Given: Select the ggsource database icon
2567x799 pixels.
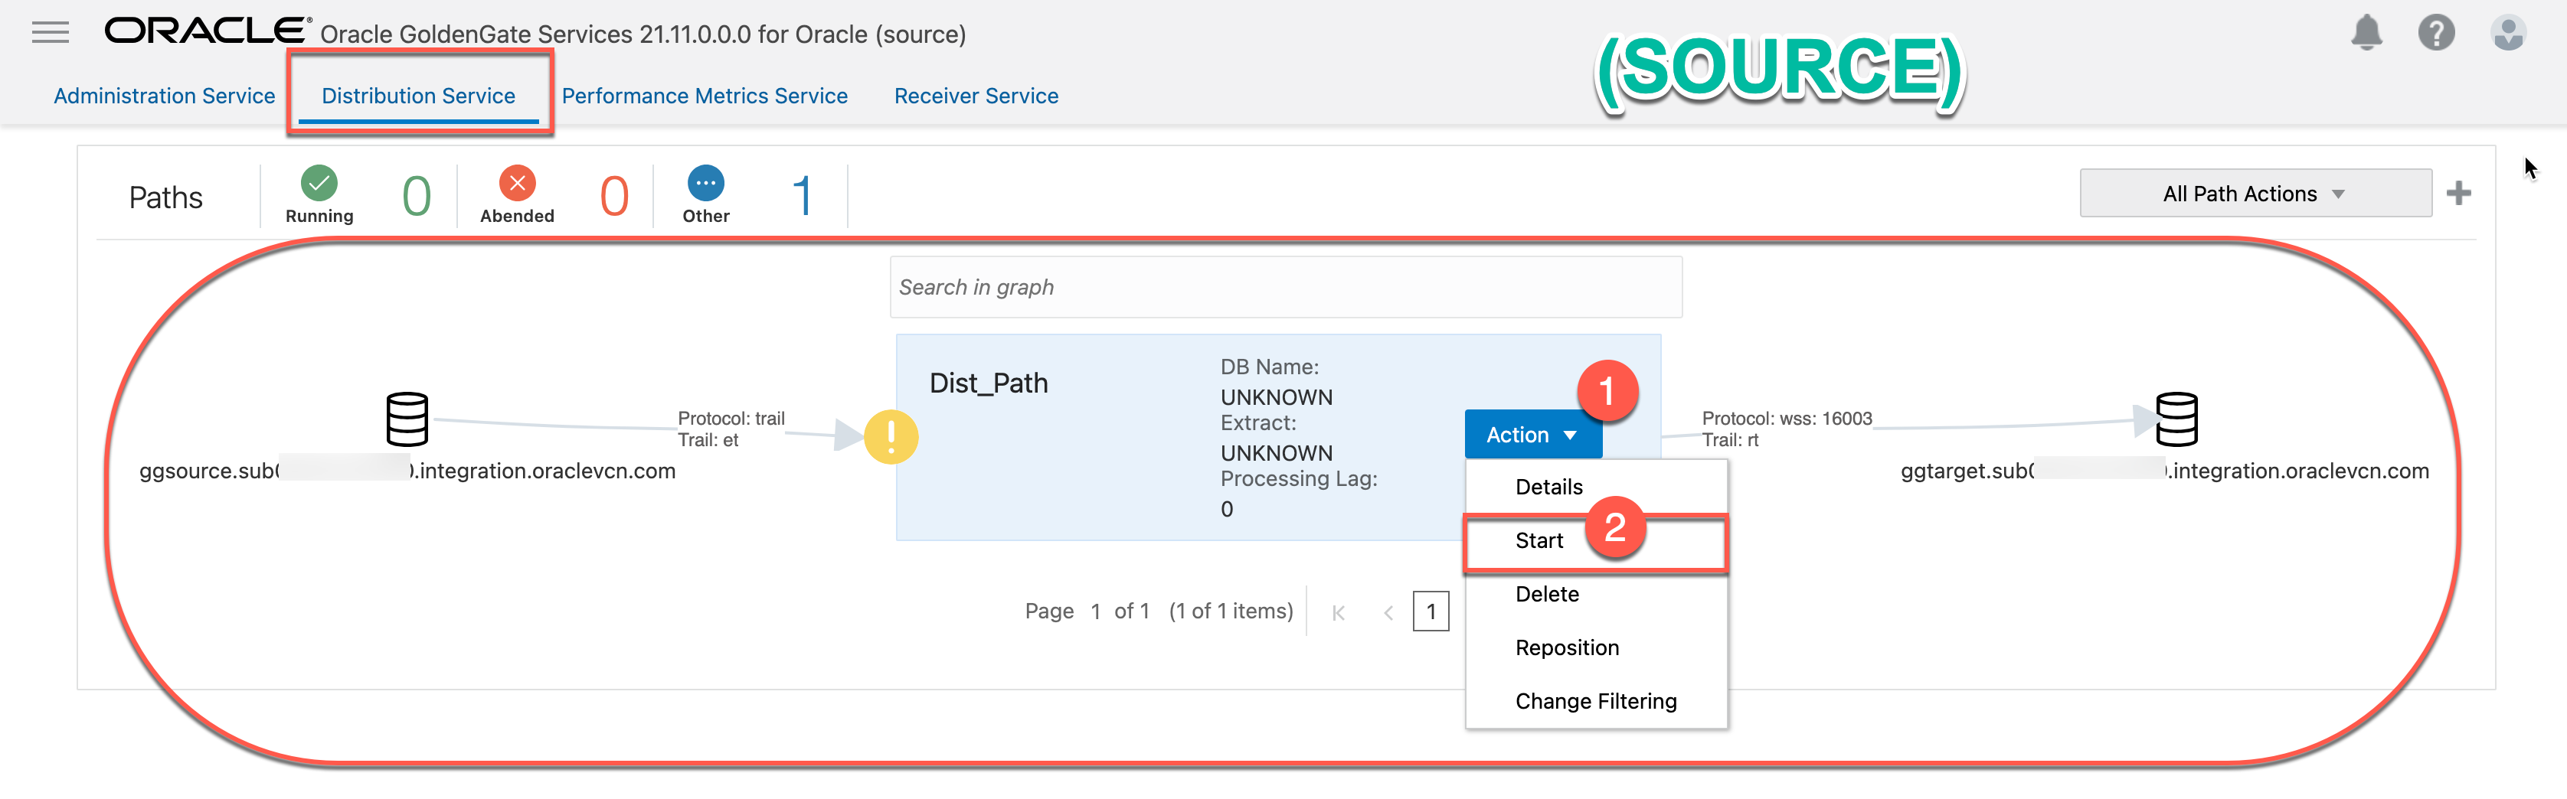Looking at the screenshot, I should tap(407, 419).
